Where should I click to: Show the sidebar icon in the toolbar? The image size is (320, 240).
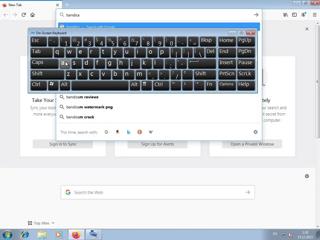[x=294, y=15]
